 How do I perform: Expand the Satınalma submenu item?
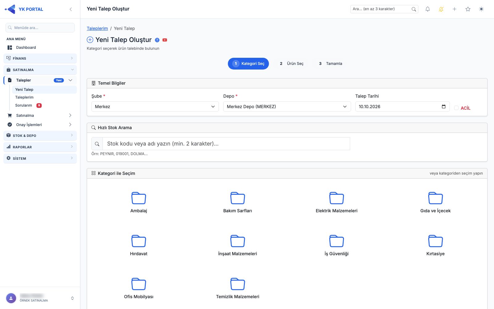pyautogui.click(x=40, y=116)
